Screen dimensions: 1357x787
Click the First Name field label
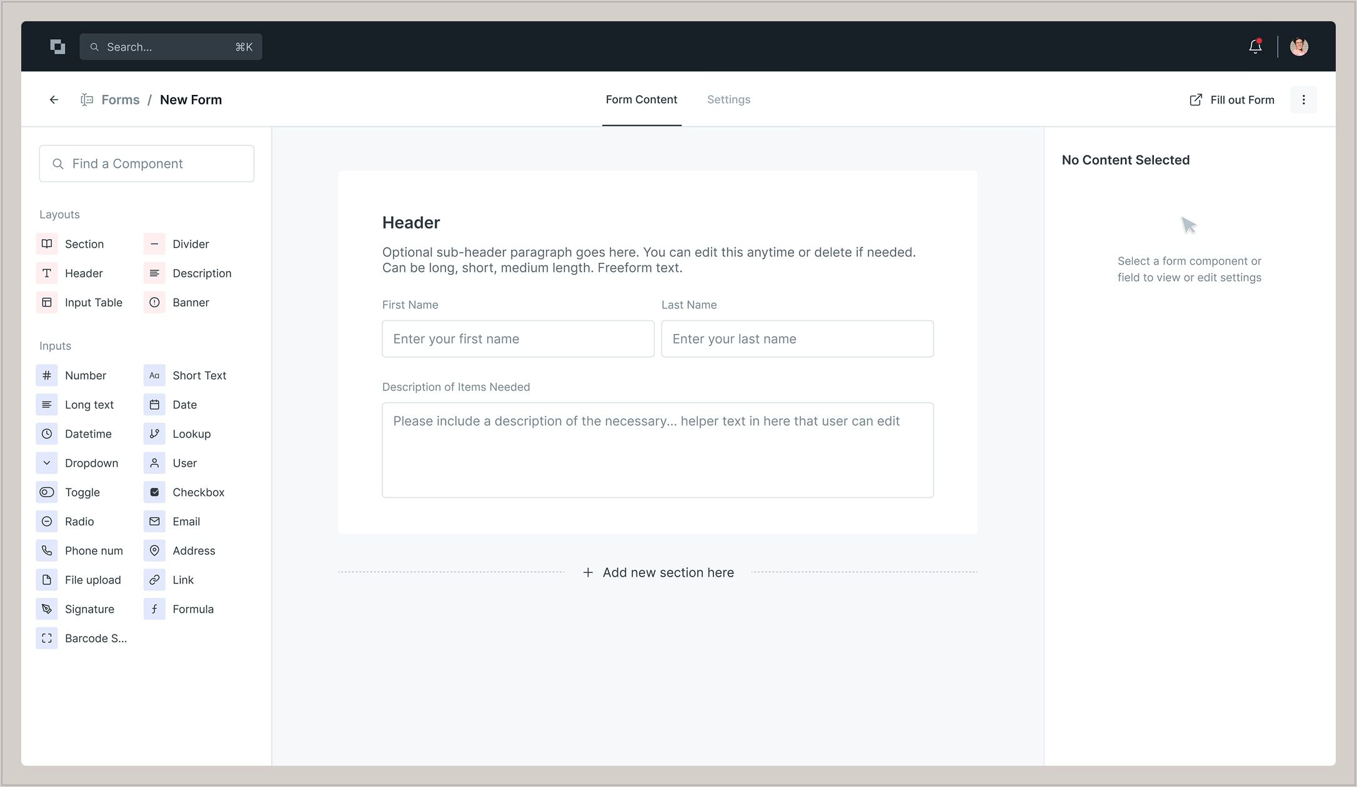coord(410,305)
